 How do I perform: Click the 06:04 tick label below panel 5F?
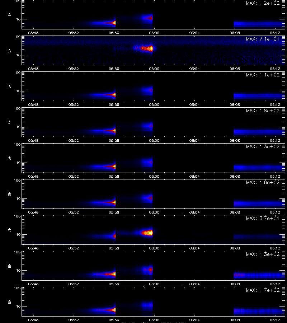(194, 176)
